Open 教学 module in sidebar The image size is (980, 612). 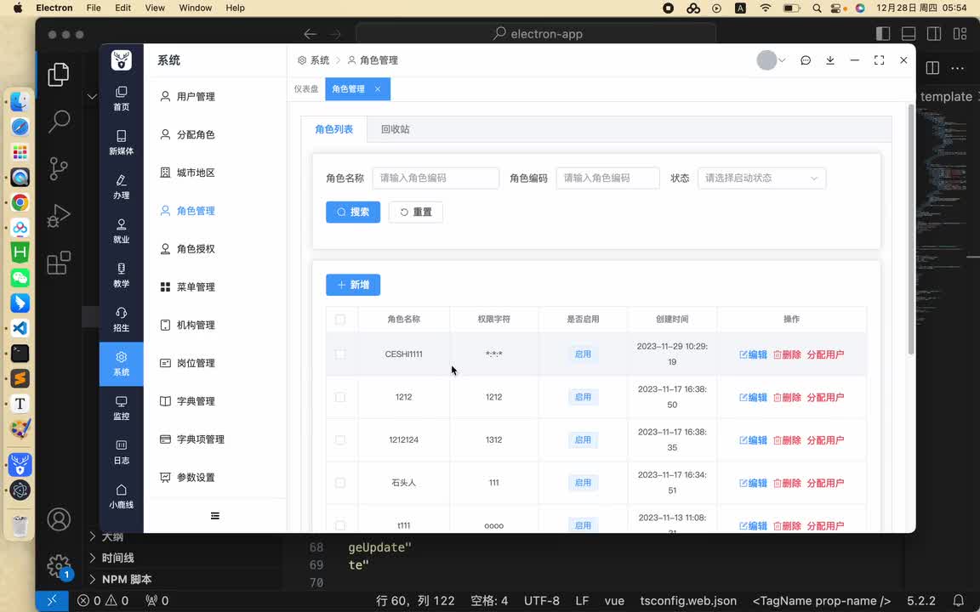coord(122,275)
